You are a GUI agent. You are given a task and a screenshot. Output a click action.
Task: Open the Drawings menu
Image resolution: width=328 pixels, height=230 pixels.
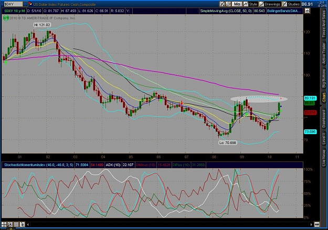(270, 4)
